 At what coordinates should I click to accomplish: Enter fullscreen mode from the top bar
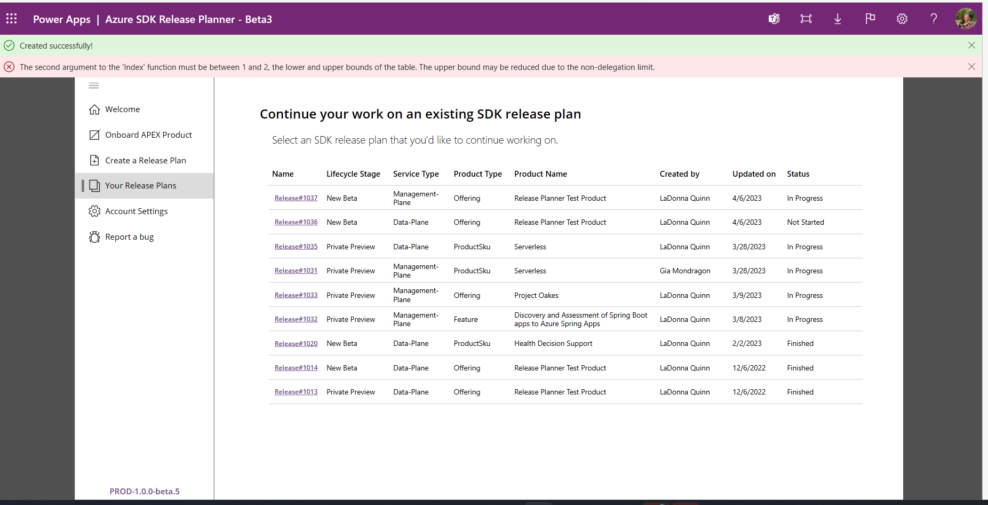pos(806,19)
